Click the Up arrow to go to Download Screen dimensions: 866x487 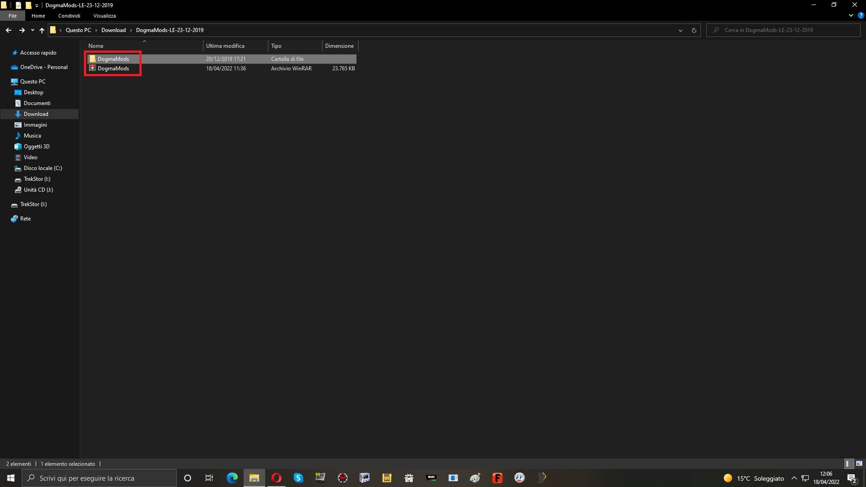(41, 30)
